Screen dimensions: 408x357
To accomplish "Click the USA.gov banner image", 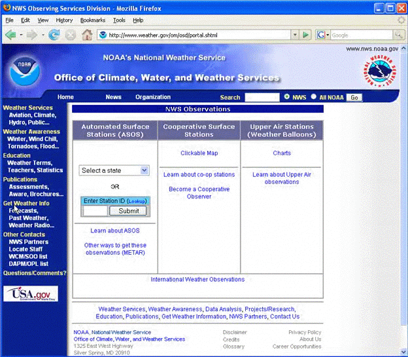I will coord(31,293).
